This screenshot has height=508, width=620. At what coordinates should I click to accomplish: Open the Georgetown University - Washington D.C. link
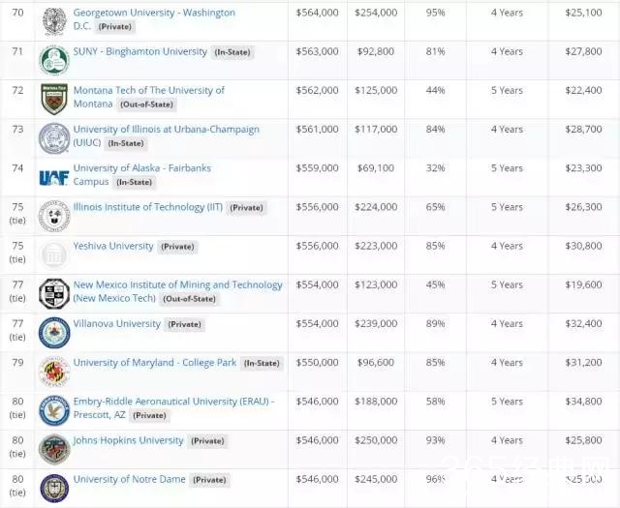pyautogui.click(x=153, y=14)
